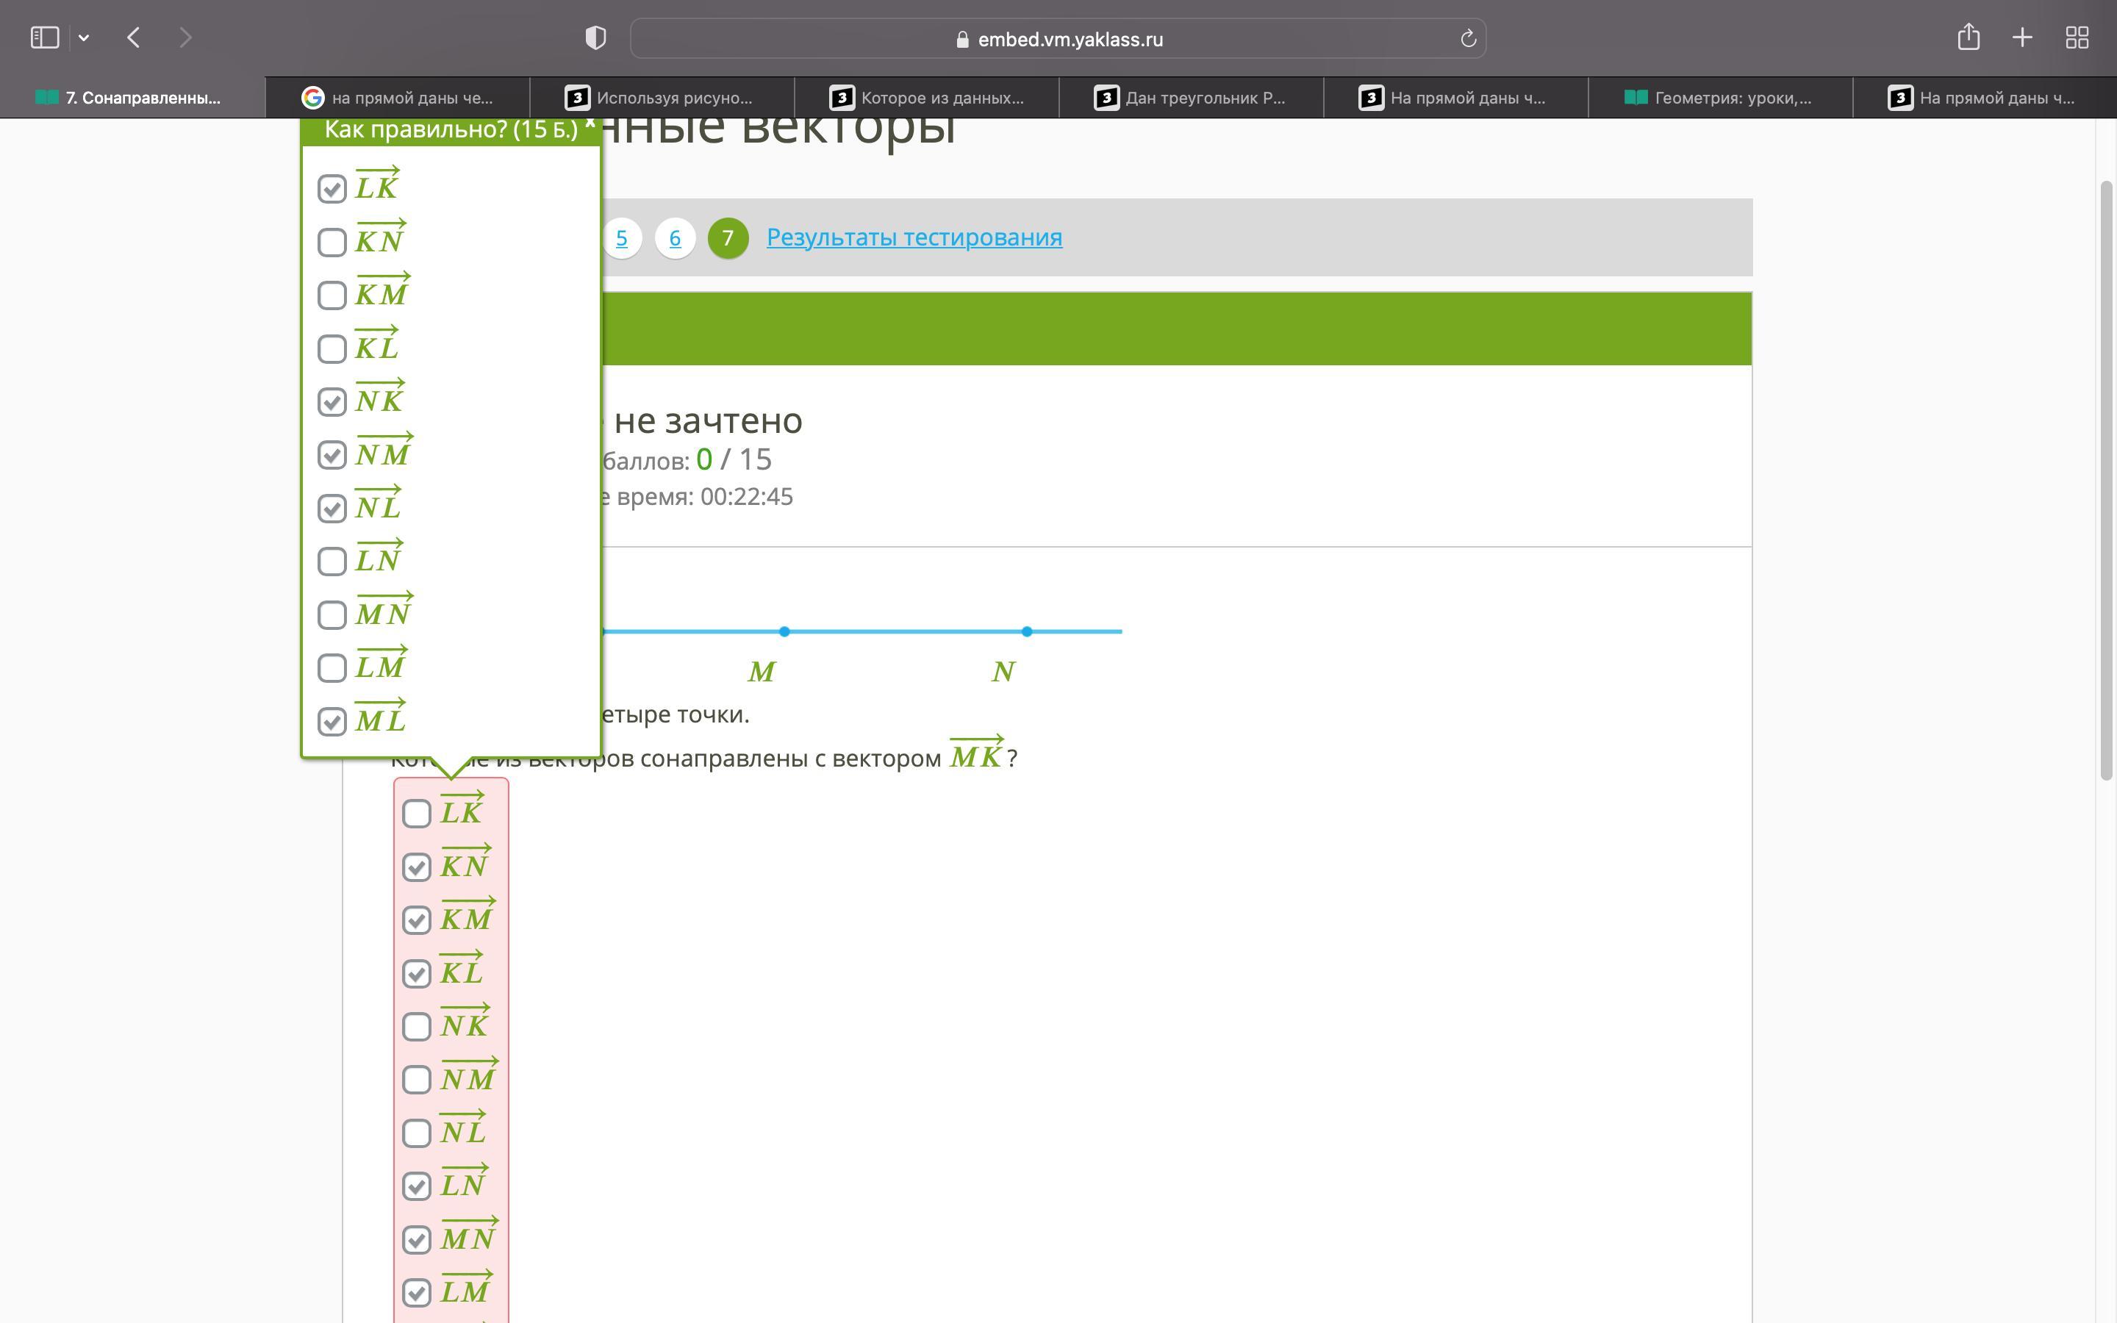The height and width of the screenshot is (1323, 2117).
Task: Open the Share menu icon
Action: click(x=1969, y=37)
